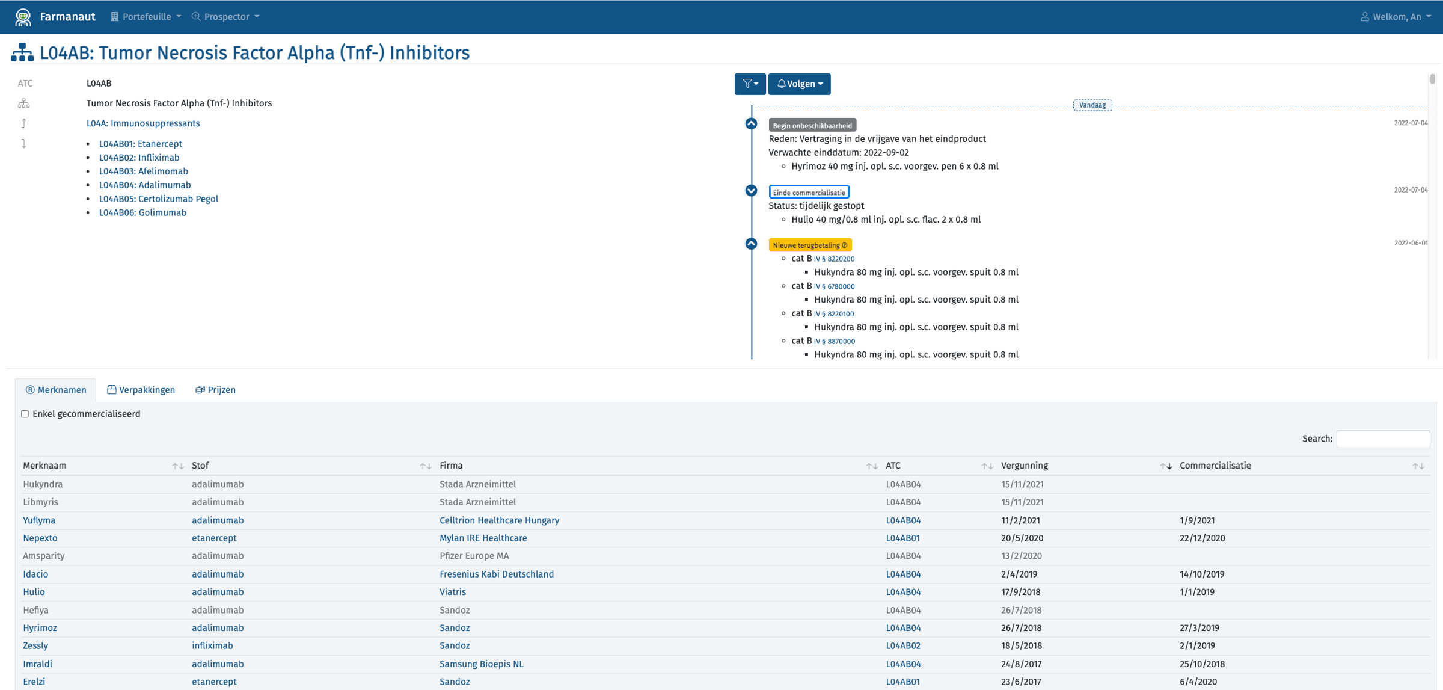Screen dimensions: 1443x690
Task: Open reimbursement paragraph IV § 6780000
Action: [x=834, y=287]
